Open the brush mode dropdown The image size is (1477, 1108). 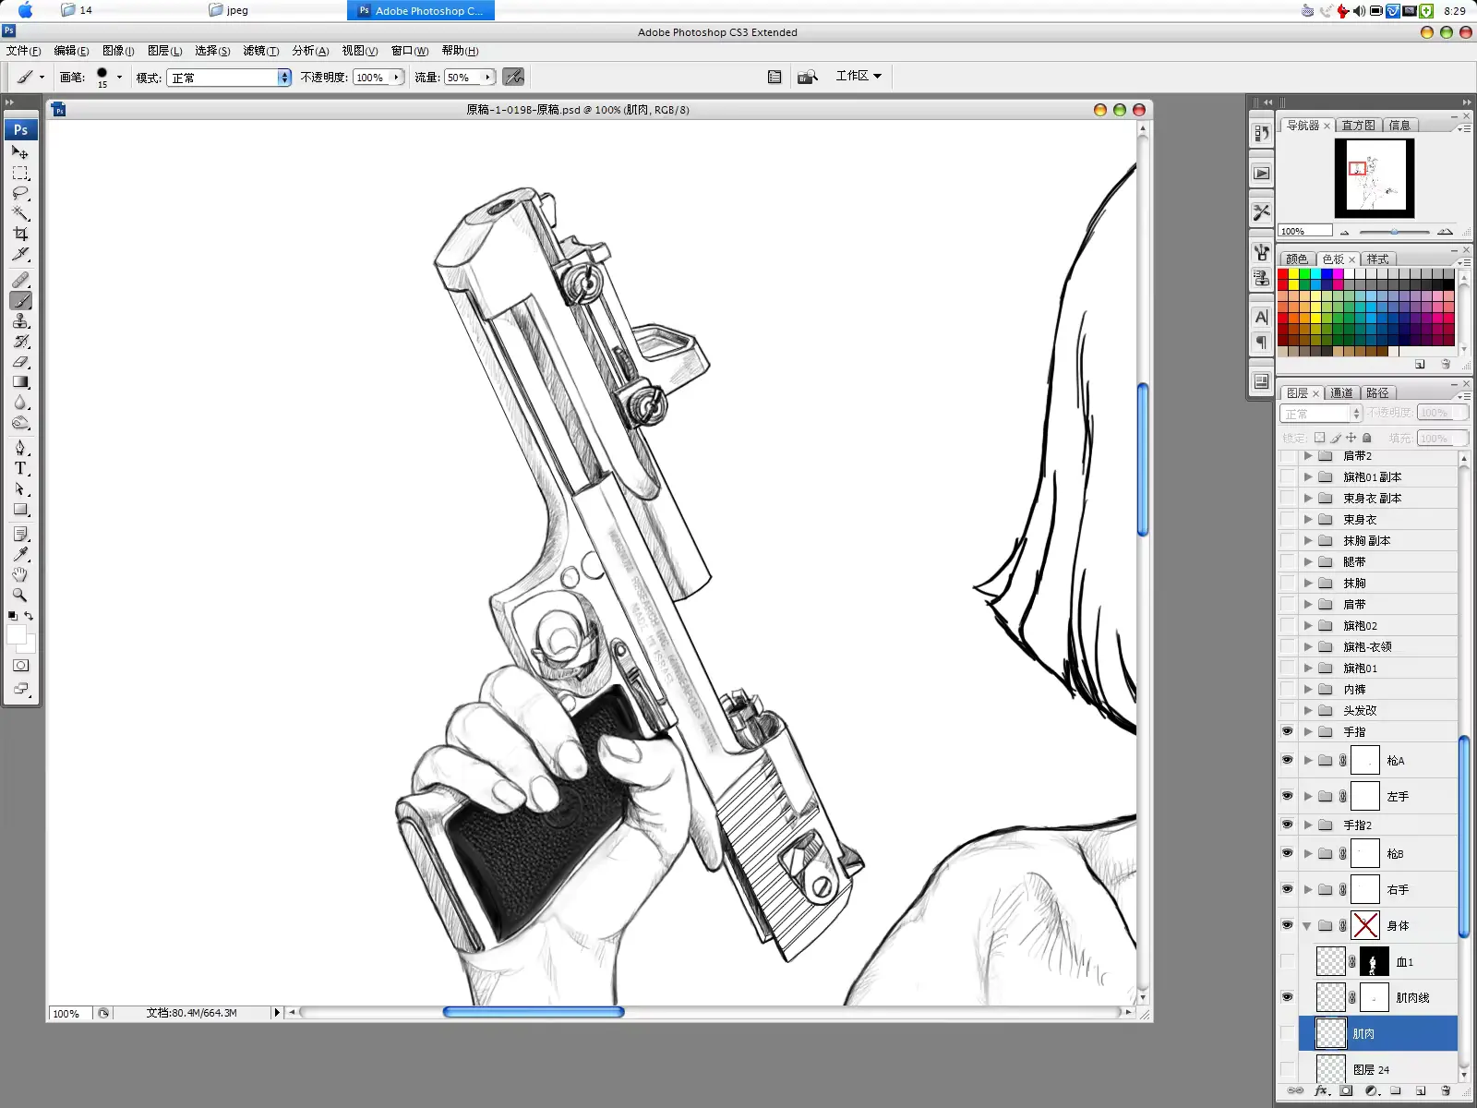229,78
